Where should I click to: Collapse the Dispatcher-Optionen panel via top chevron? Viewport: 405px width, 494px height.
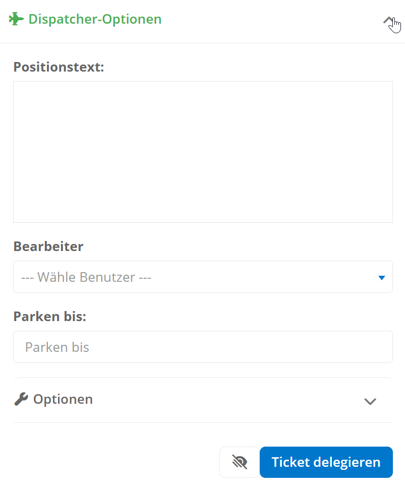(388, 21)
